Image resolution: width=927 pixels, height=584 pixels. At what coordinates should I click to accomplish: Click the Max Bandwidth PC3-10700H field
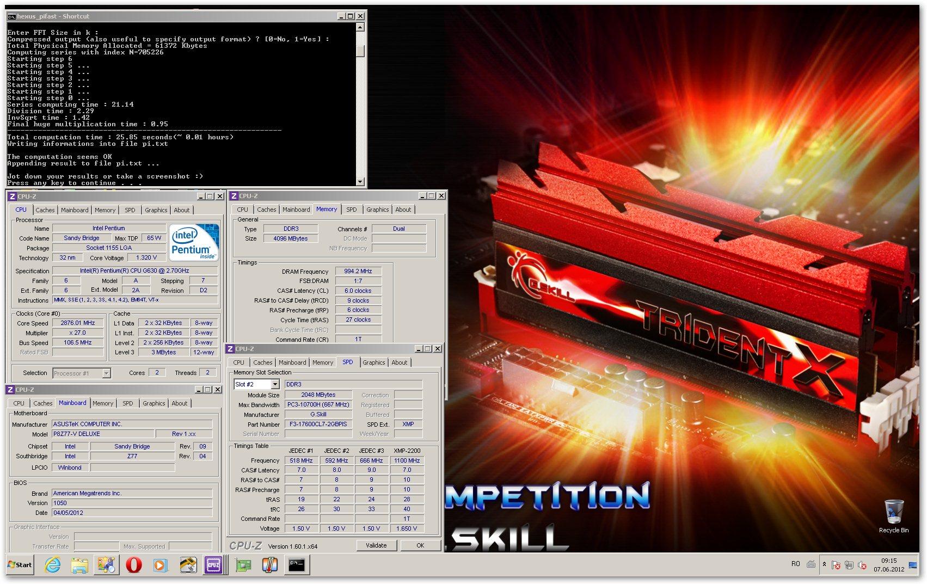tap(318, 404)
